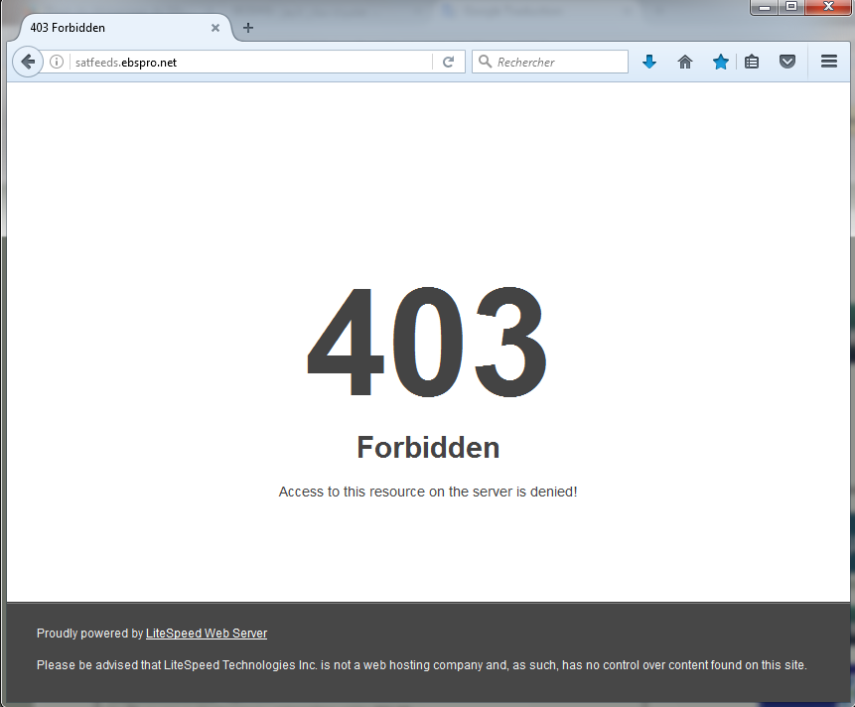Save the page to Pocket
Screen dimensions: 855x707
[787, 62]
